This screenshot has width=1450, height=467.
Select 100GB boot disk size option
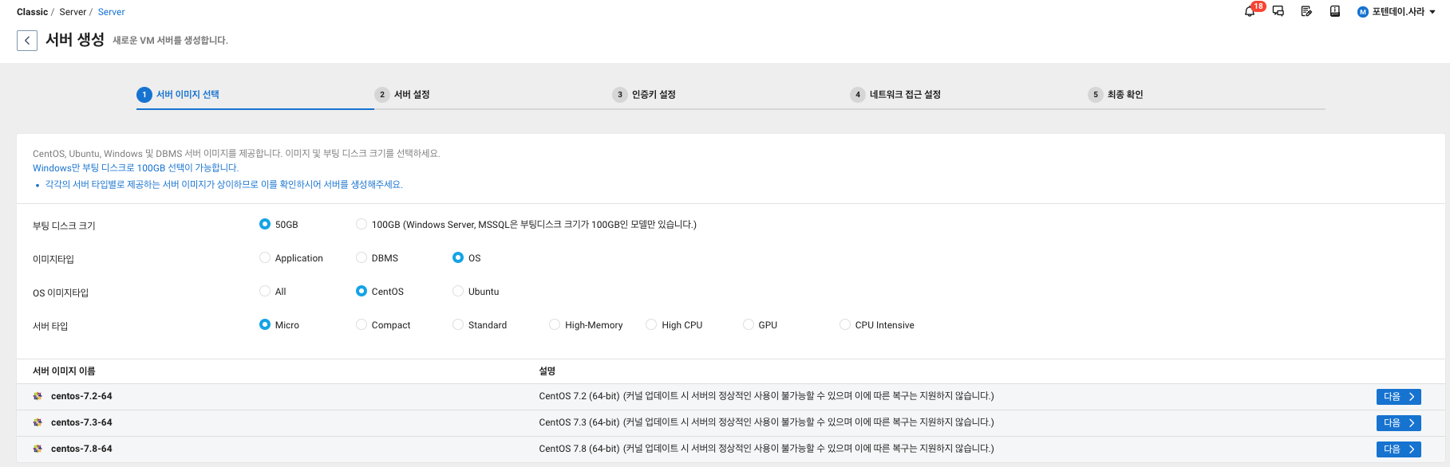[x=362, y=224]
